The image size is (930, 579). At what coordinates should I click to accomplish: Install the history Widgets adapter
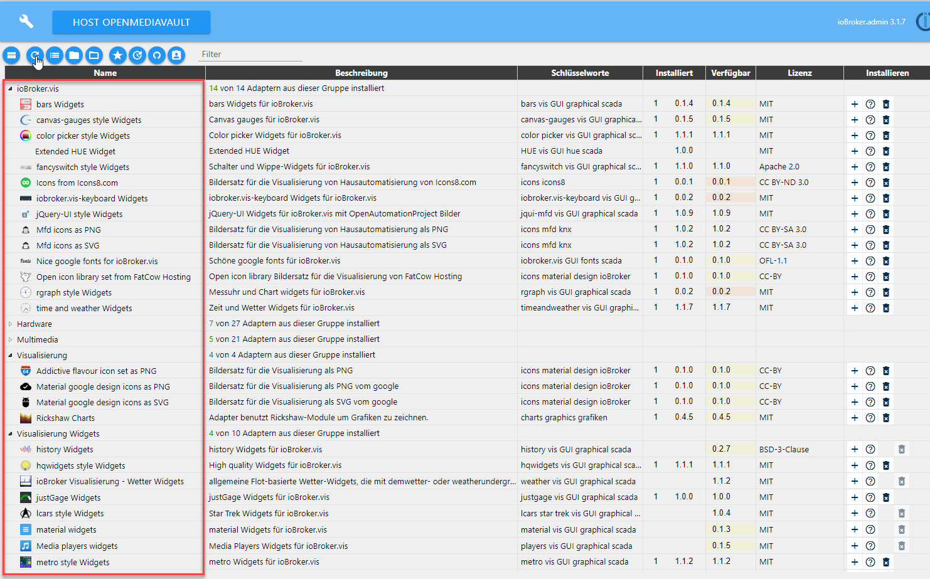point(854,449)
